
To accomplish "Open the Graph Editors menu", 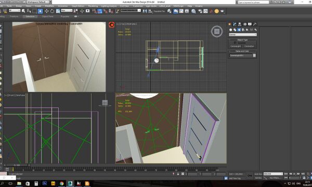I will point(78,6).
